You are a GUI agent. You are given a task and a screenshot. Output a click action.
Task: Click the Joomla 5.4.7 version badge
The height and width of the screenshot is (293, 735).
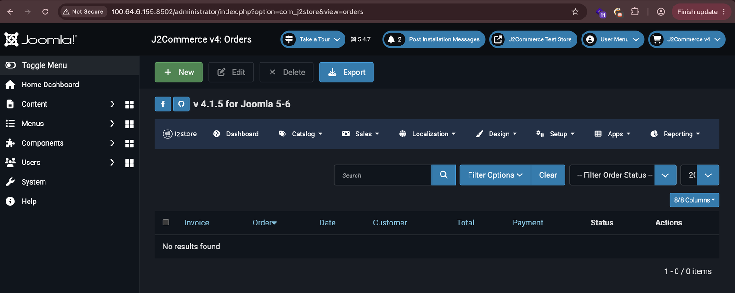(x=361, y=39)
